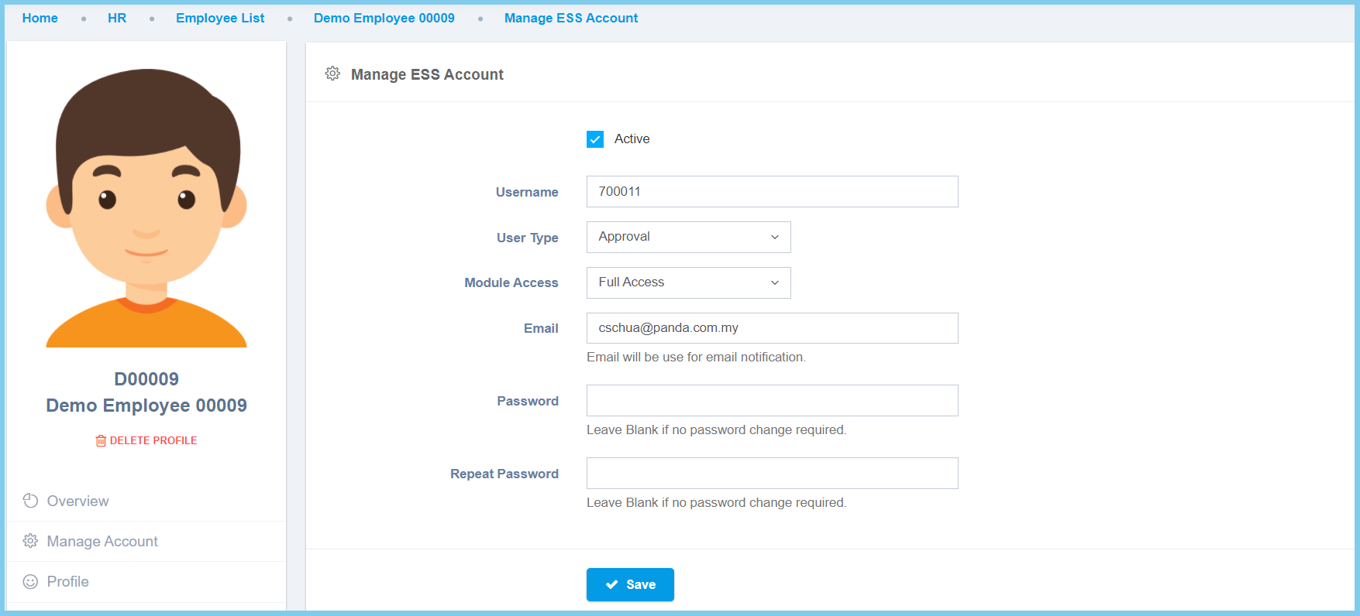Open the Employee List breadcrumb link
The image size is (1360, 616).
[x=220, y=18]
